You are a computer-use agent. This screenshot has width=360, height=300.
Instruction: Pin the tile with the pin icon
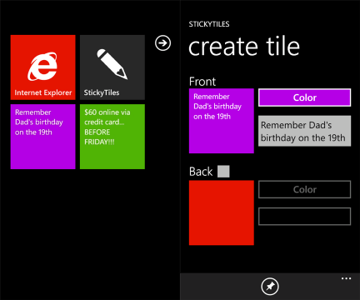tap(270, 287)
